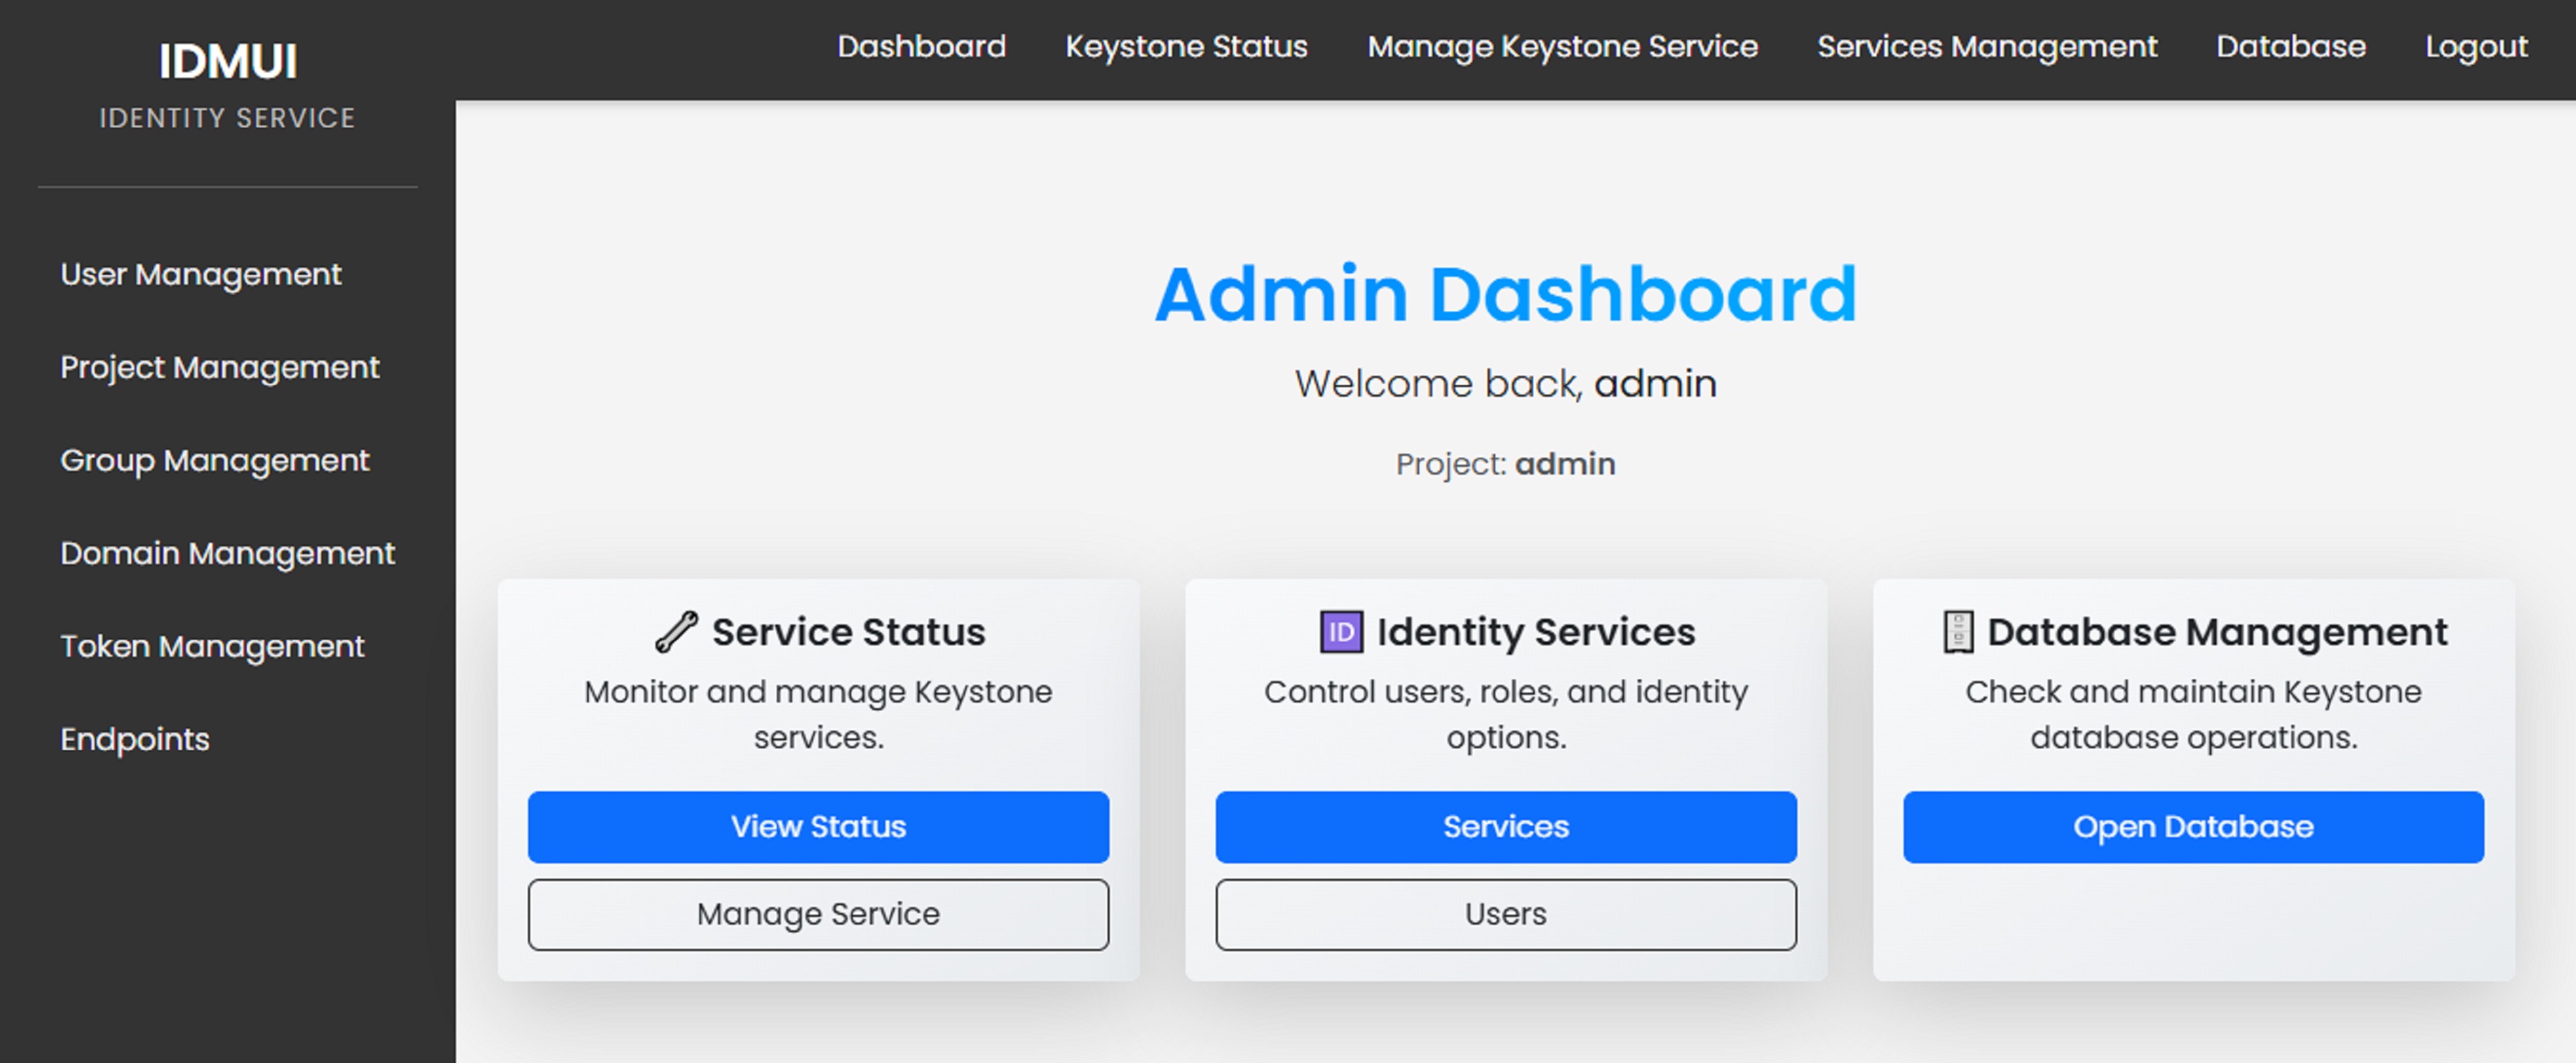Click the blue View Status button
This screenshot has height=1063, width=2576.
[818, 827]
